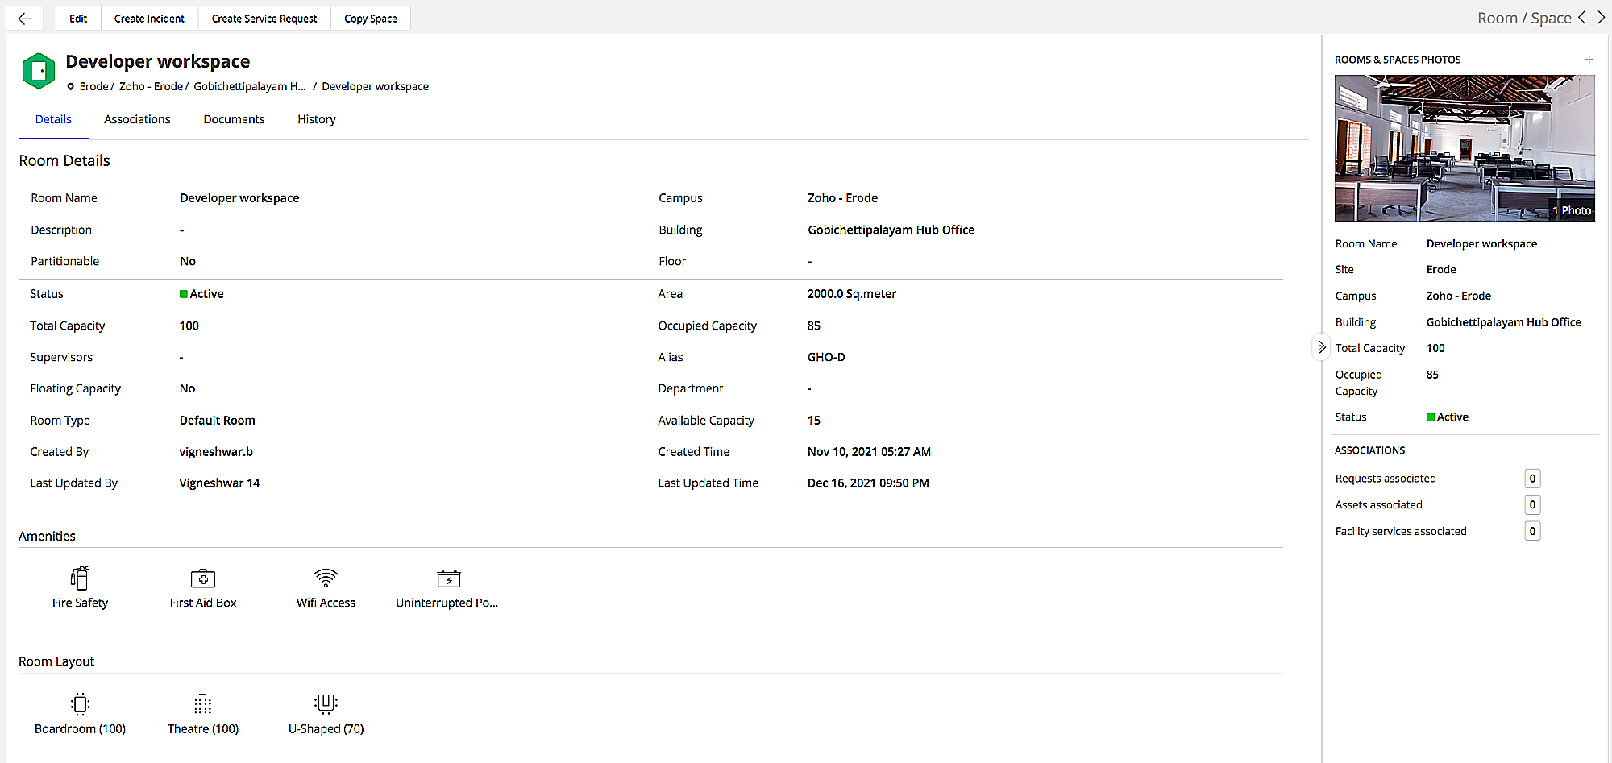
Task: Click the Fire Safety amenity icon
Action: pos(80,578)
